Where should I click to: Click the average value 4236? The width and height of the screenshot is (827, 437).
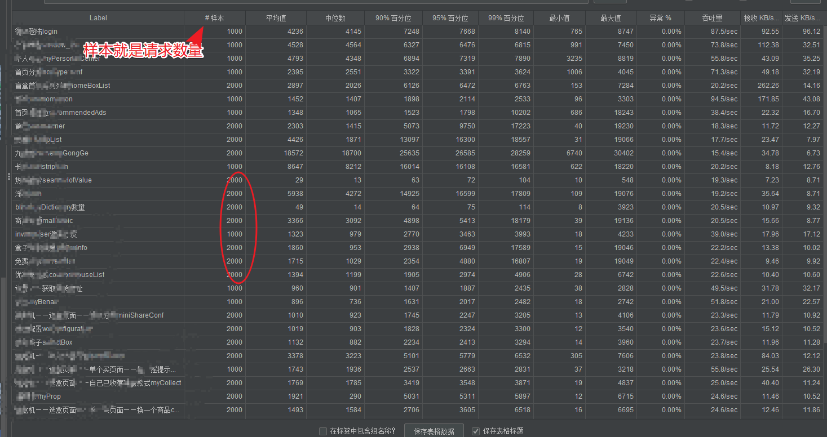pos(295,32)
